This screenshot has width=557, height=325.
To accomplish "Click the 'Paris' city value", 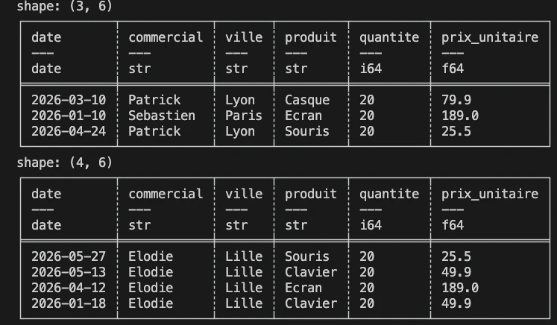I will [244, 116].
